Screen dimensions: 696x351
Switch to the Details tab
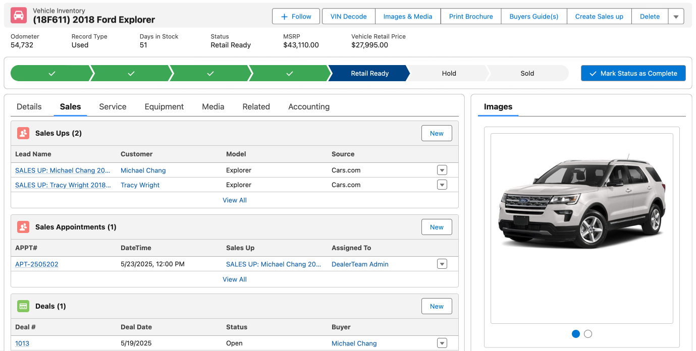29,106
